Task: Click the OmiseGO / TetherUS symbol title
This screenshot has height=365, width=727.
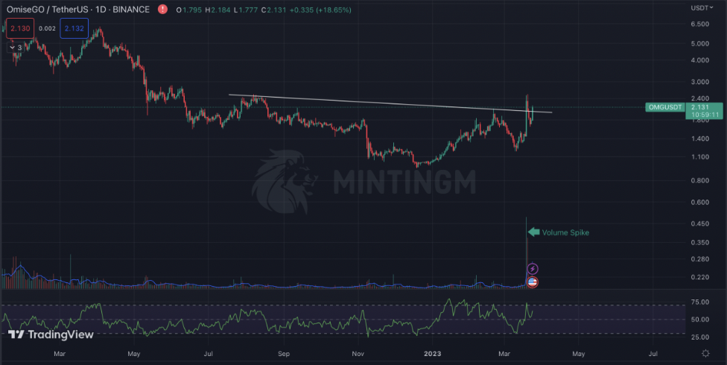Action: (78, 9)
